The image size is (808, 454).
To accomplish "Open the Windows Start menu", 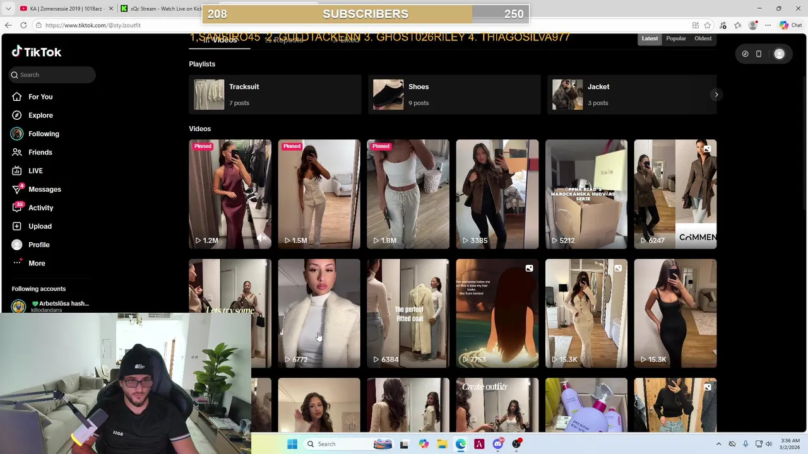I will 292,444.
